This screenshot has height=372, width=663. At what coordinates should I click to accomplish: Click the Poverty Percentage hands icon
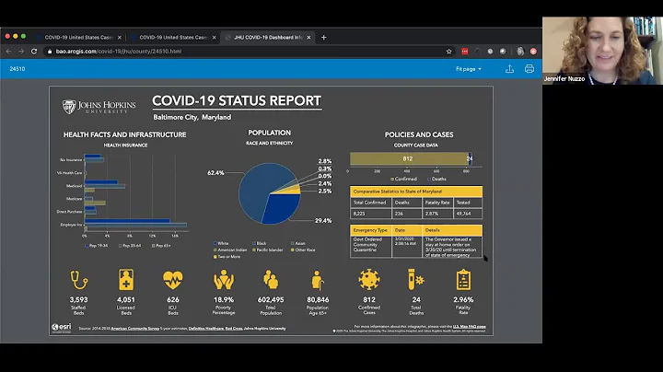[x=224, y=279]
